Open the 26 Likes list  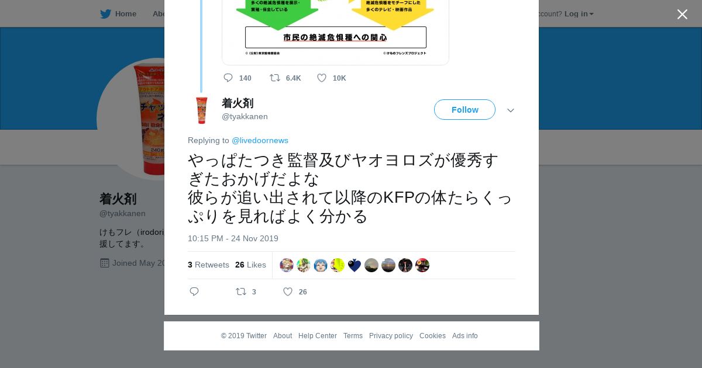point(250,265)
